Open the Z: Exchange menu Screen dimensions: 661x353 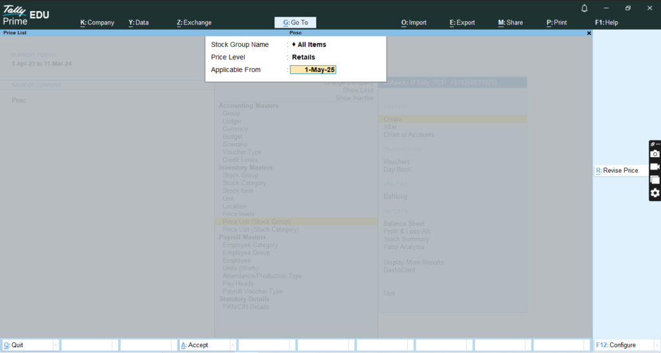194,23
